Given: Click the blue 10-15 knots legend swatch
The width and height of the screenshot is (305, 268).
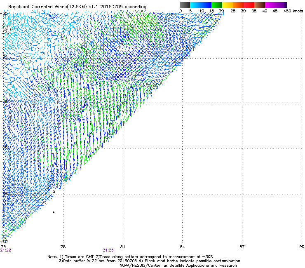Looking at the screenshot, I should tap(206, 5).
